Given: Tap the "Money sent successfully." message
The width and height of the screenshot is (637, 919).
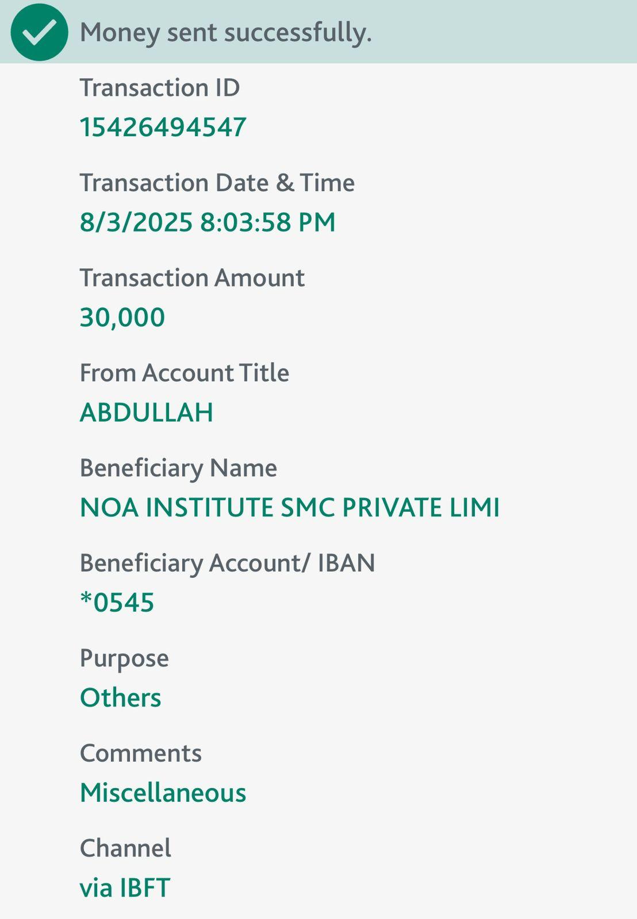Looking at the screenshot, I should (226, 32).
